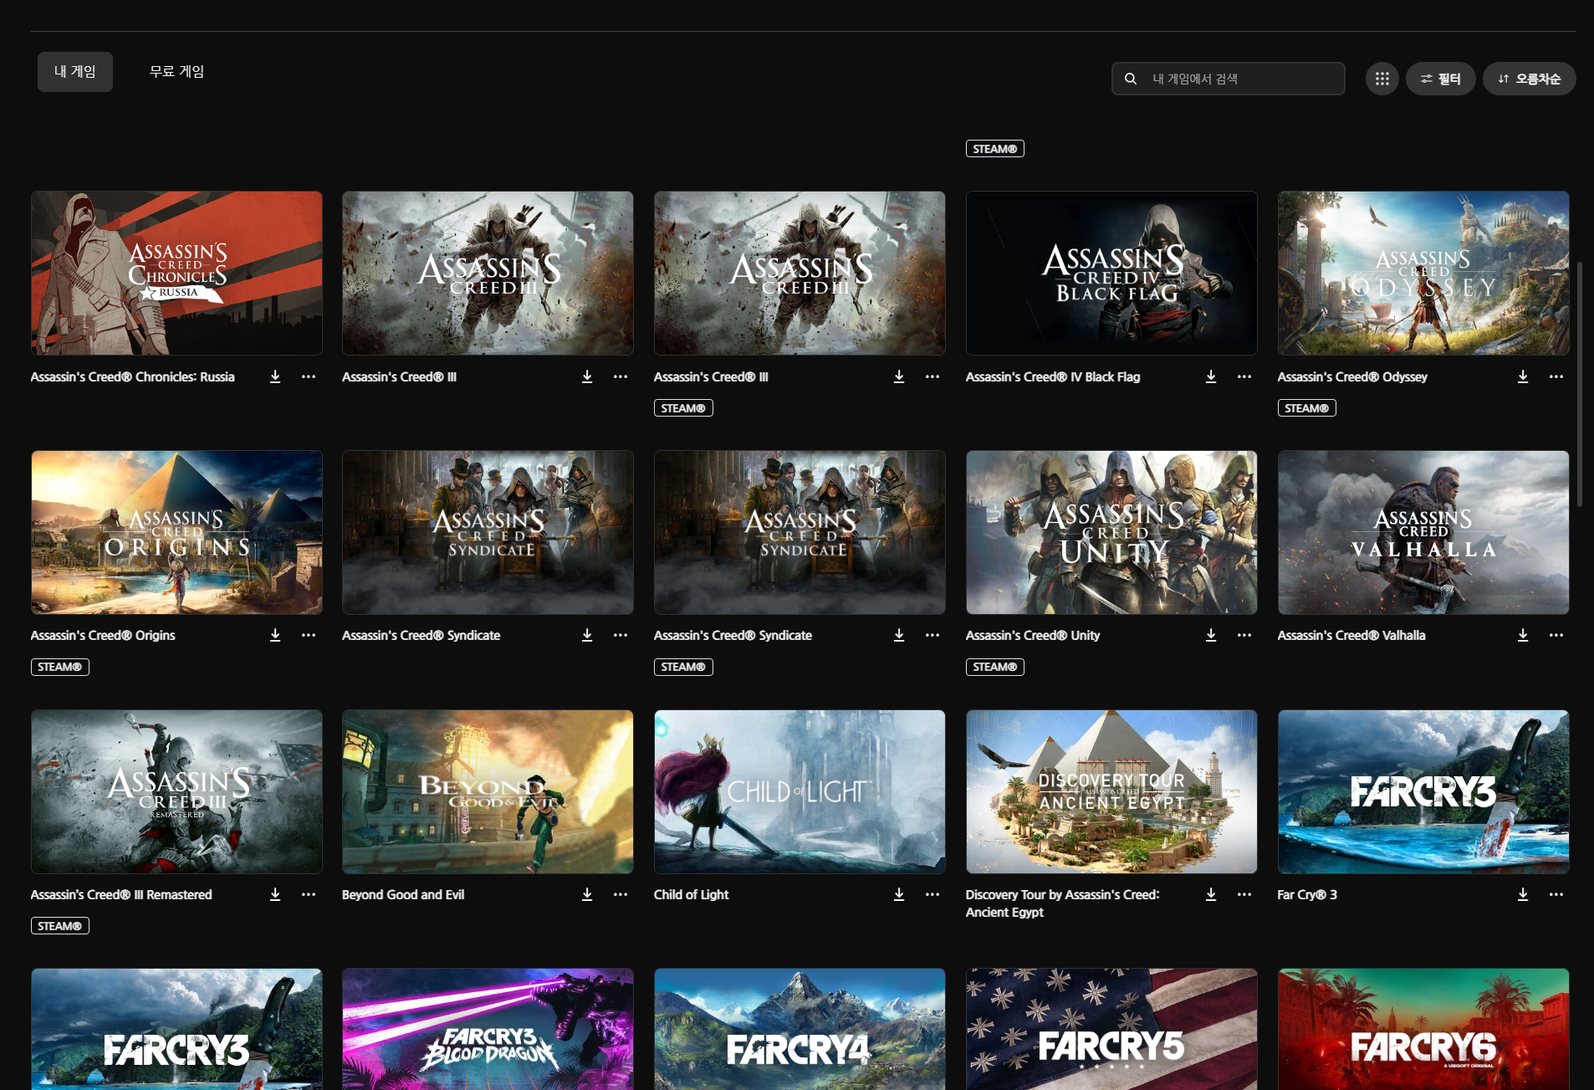This screenshot has height=1090, width=1594.
Task: Select the 내 게임 tab
Action: (75, 72)
